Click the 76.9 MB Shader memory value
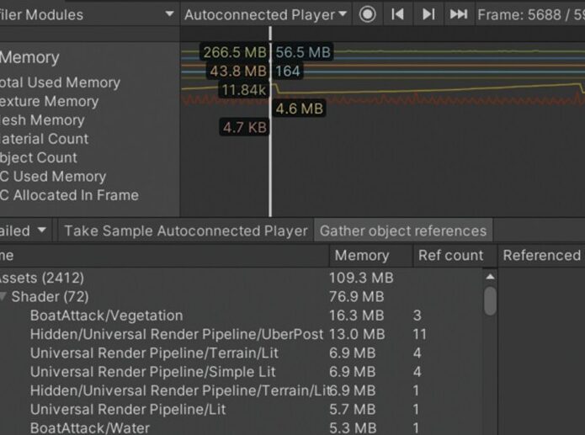 tap(356, 296)
